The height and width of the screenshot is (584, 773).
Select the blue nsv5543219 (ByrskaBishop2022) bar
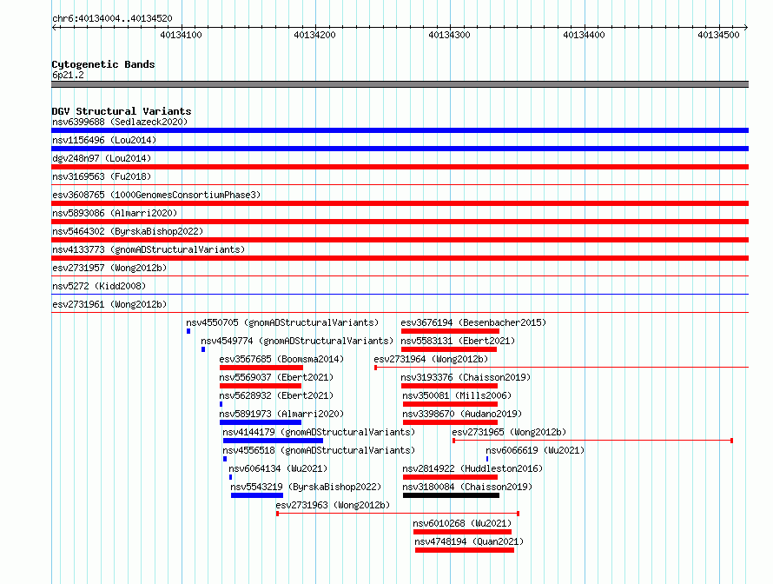[257, 495]
